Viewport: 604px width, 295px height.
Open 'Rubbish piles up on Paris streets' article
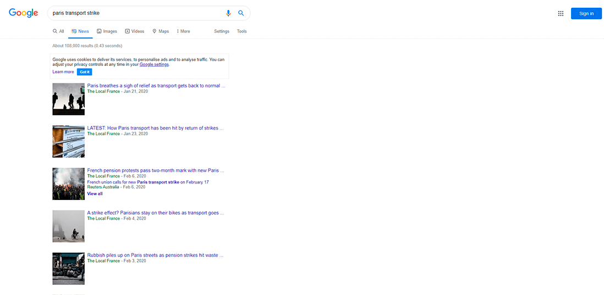[155, 255]
